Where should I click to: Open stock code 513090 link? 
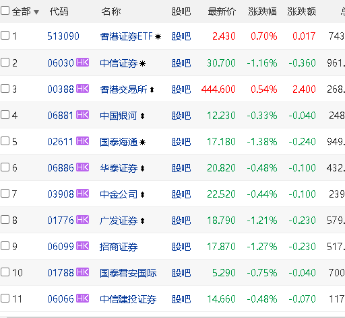63,36
